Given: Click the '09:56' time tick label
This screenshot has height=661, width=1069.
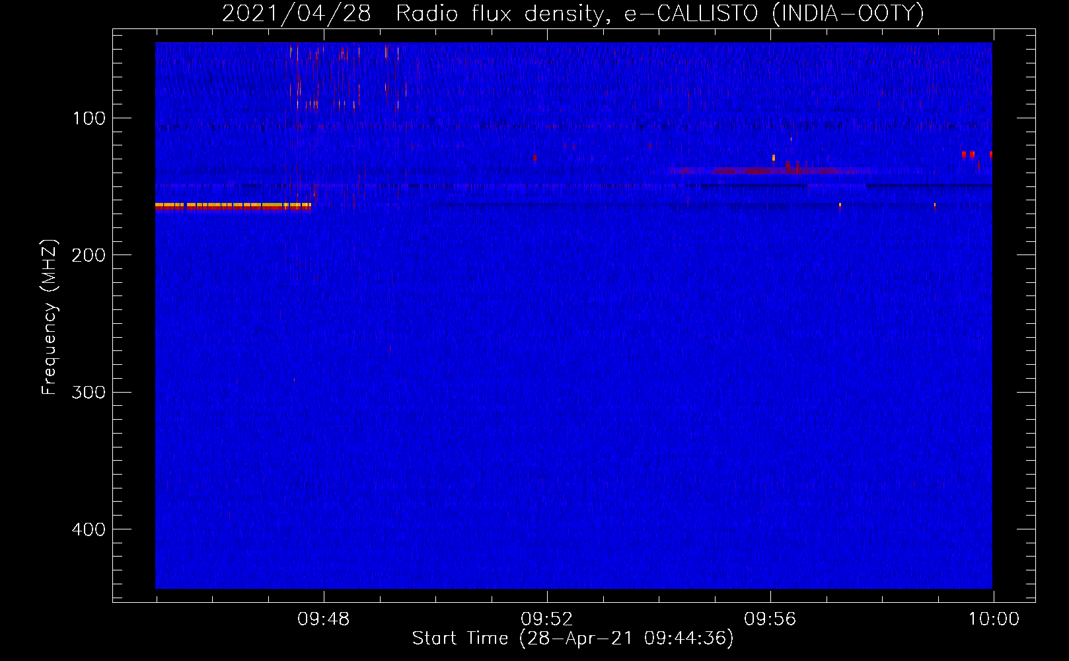Looking at the screenshot, I should pos(770,619).
